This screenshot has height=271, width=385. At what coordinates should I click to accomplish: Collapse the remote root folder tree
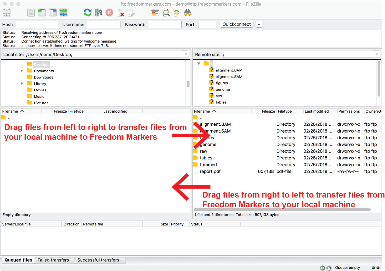coord(199,63)
